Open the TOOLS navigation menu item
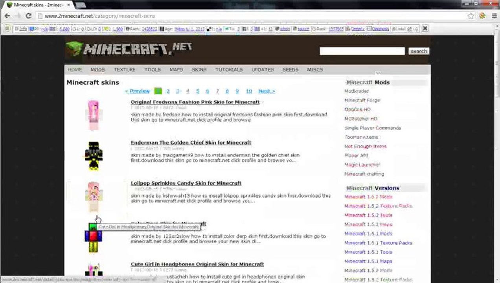 [152, 70]
